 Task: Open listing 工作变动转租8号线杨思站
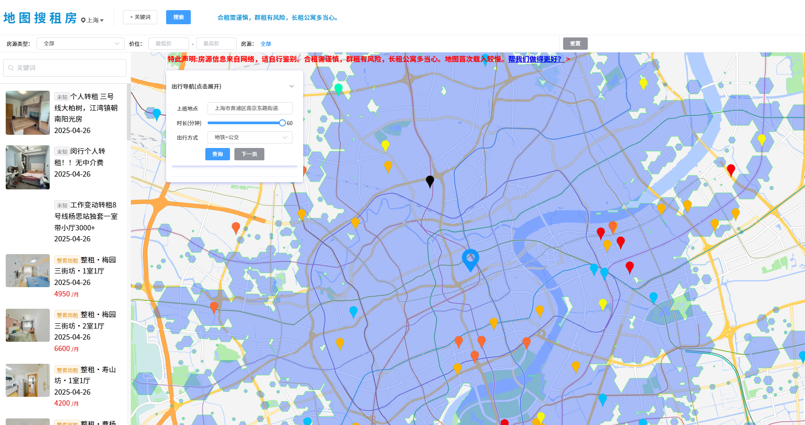[x=86, y=216]
